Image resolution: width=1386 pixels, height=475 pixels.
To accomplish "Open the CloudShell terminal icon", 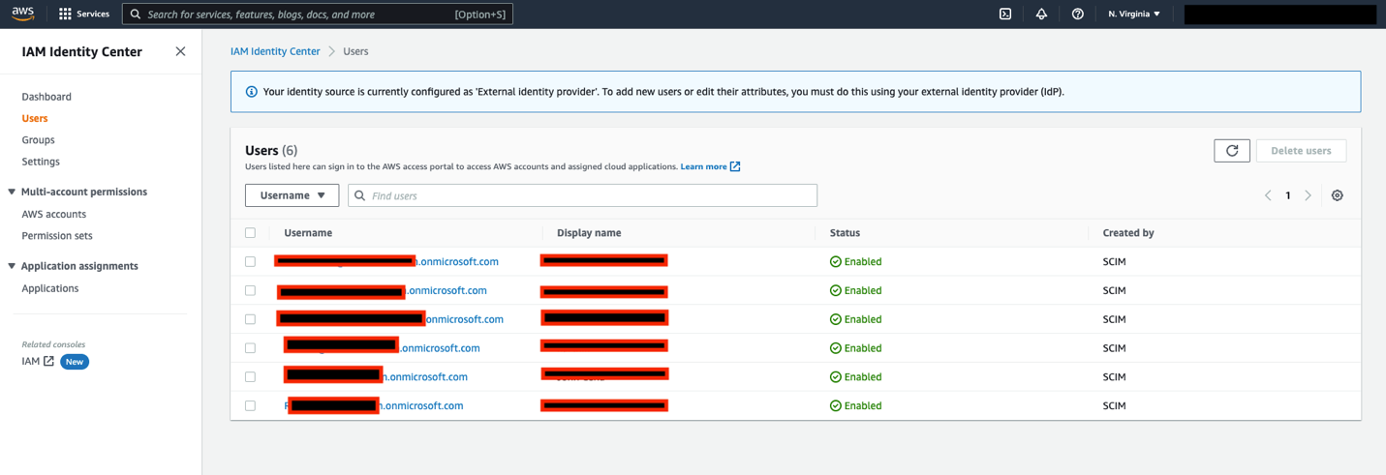I will point(1005,15).
